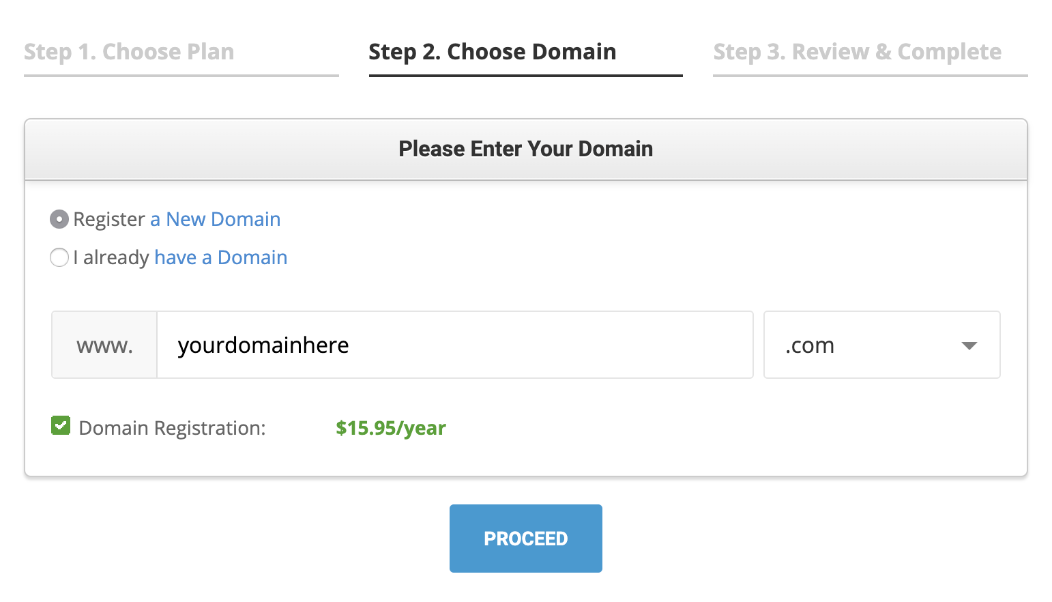The height and width of the screenshot is (602, 1052).
Task: Click the www. prefix box
Action: (x=104, y=345)
